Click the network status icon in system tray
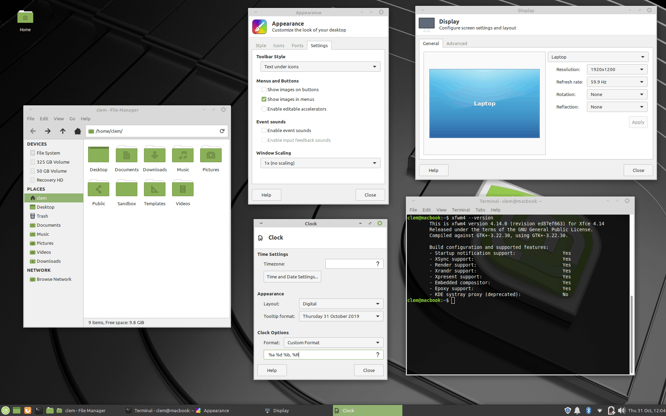666x416 pixels. pos(597,410)
